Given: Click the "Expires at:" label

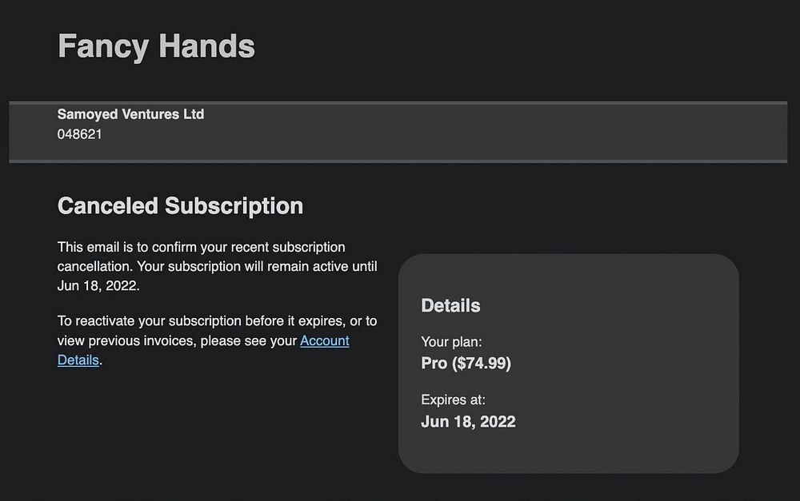Looking at the screenshot, I should pos(453,400).
